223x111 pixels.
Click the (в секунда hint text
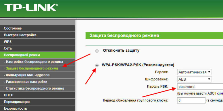point(214,101)
